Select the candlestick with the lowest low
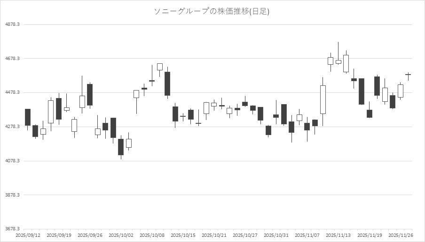 click(x=121, y=147)
